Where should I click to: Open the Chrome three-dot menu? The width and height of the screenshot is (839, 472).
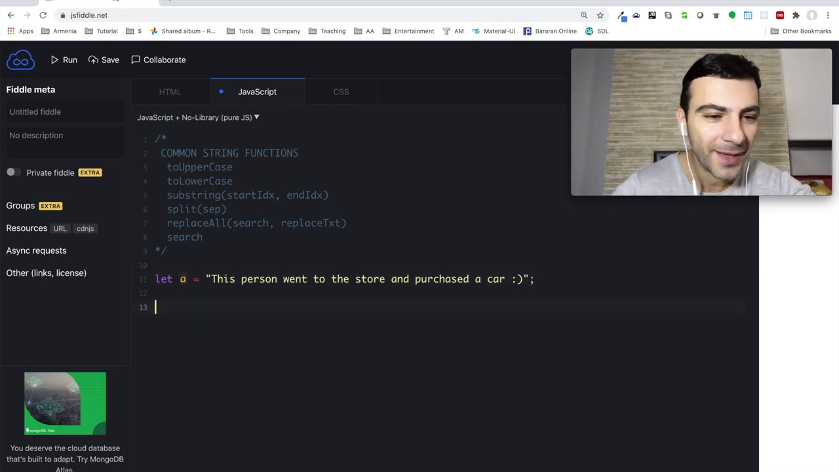click(x=829, y=15)
